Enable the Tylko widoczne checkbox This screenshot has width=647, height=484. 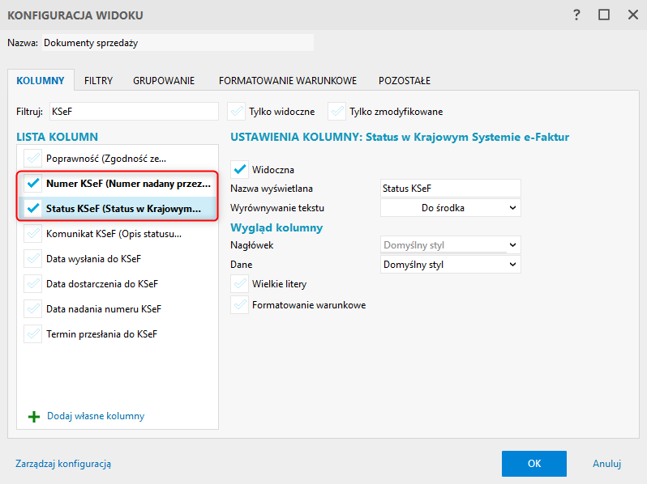[x=237, y=111]
